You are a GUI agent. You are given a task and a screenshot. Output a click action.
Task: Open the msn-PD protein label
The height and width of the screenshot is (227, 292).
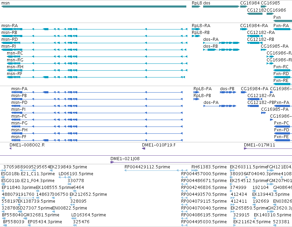click(19, 103)
